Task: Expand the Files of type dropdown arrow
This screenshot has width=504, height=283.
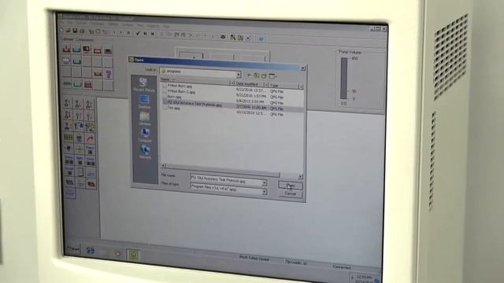Action: point(265,192)
